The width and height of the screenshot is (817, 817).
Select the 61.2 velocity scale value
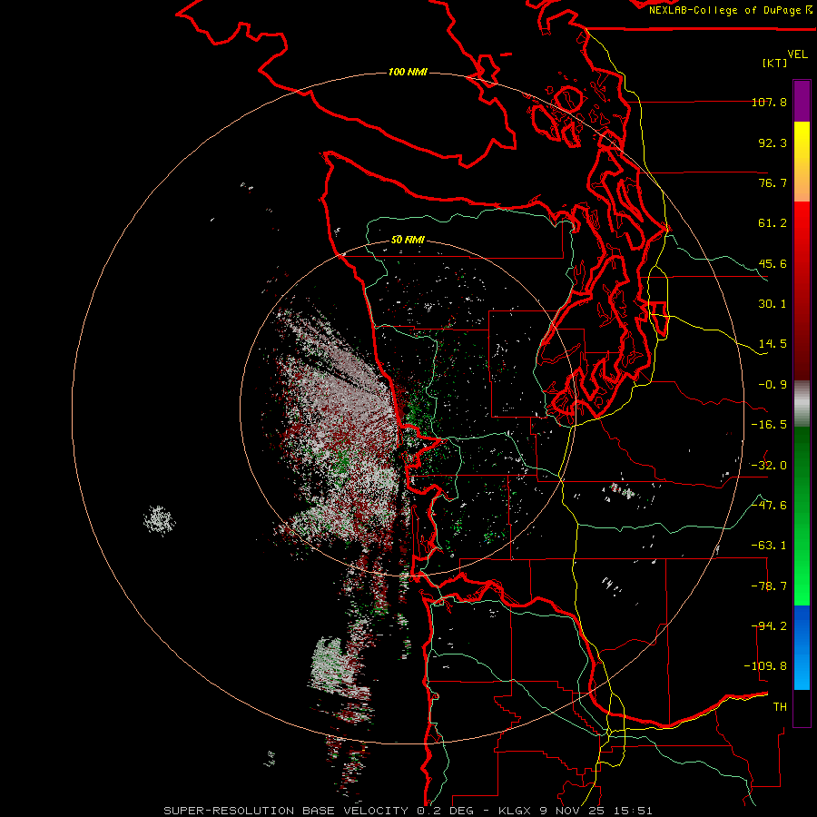coord(773,223)
